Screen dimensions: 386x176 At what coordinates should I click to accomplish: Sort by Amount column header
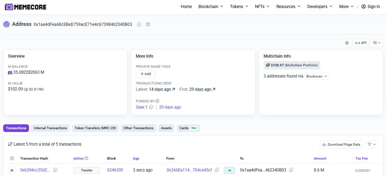pyautogui.click(x=320, y=159)
